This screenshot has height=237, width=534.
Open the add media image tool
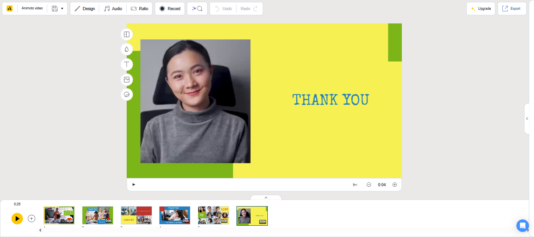pyautogui.click(x=127, y=80)
